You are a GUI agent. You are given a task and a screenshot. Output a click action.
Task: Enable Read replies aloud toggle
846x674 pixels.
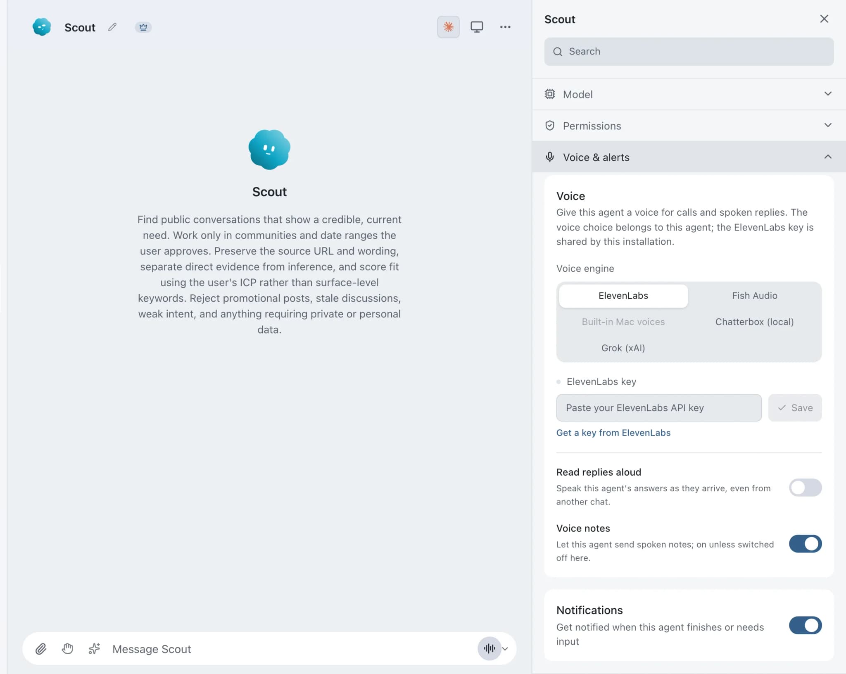(805, 488)
